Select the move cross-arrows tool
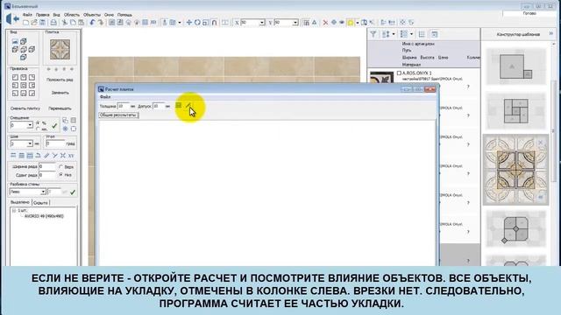 tap(189, 23)
